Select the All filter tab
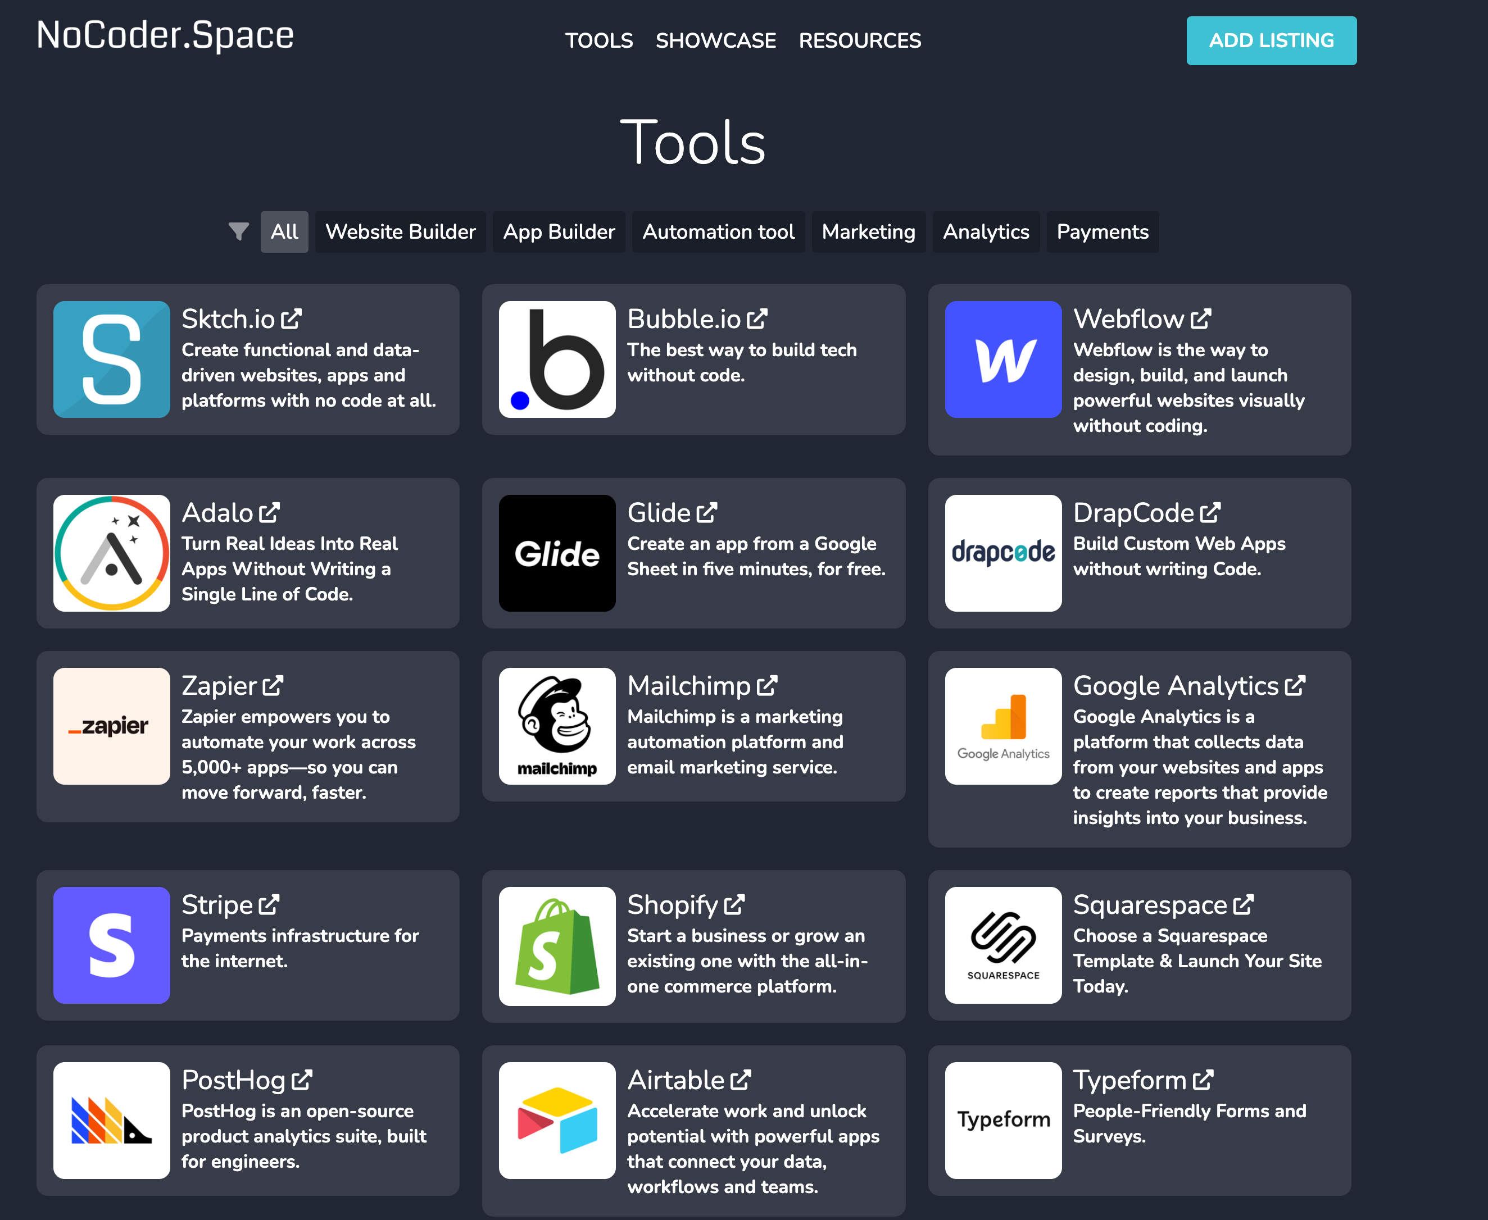This screenshot has height=1220, width=1488. pyautogui.click(x=285, y=232)
